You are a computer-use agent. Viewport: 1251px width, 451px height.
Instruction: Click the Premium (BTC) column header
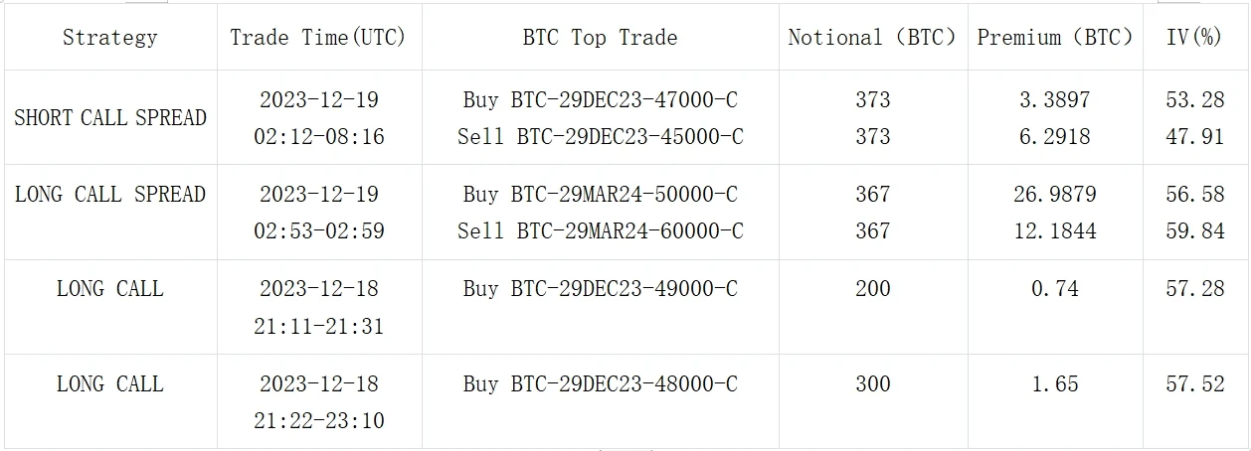point(1055,38)
